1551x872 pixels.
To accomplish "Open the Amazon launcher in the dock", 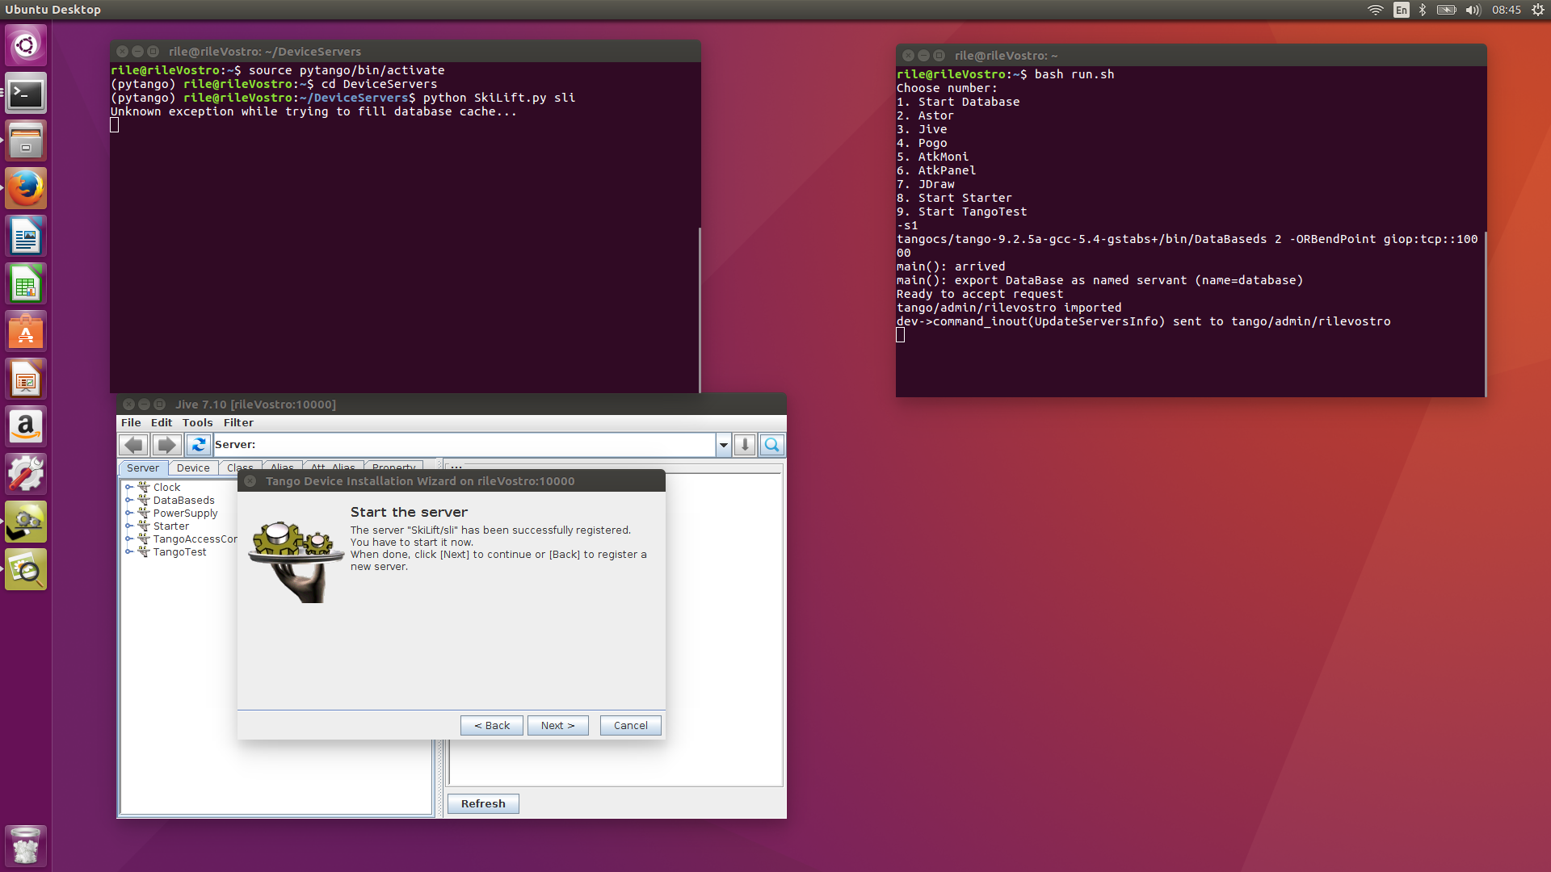I will 26,427.
